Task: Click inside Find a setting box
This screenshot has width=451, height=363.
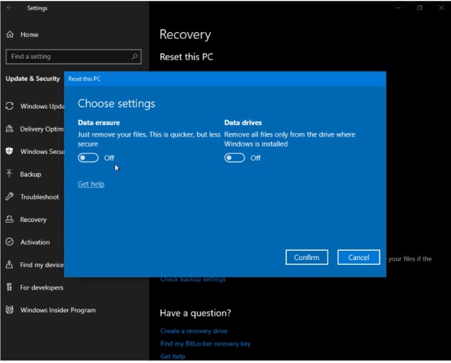Action: [x=68, y=57]
